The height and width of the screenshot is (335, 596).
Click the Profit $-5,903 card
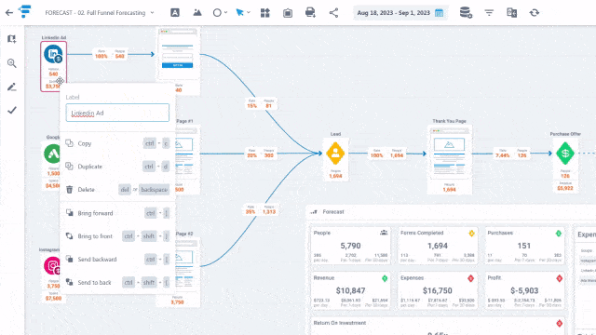[524, 290]
